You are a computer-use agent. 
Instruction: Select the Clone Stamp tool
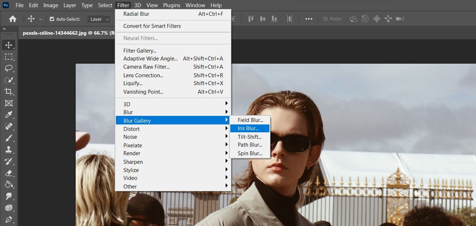coord(9,149)
